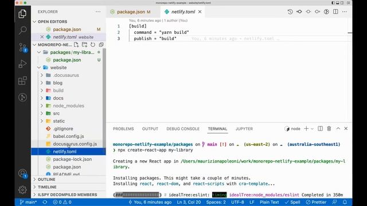Open errors and warnings count in status bar
The height and width of the screenshot is (206, 367).
62,202
